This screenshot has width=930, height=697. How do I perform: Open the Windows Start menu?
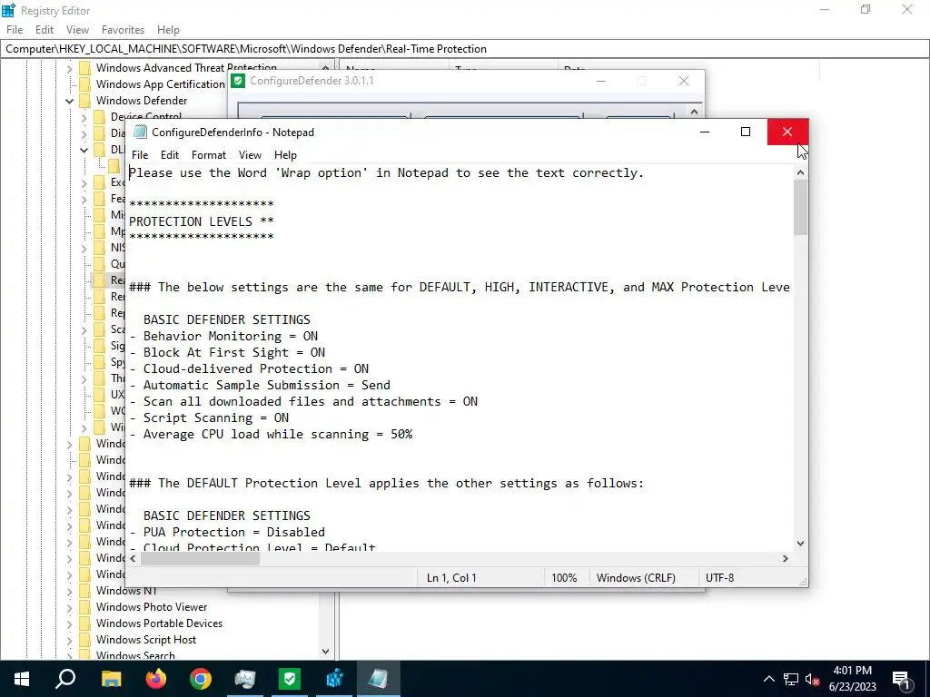coord(22,679)
